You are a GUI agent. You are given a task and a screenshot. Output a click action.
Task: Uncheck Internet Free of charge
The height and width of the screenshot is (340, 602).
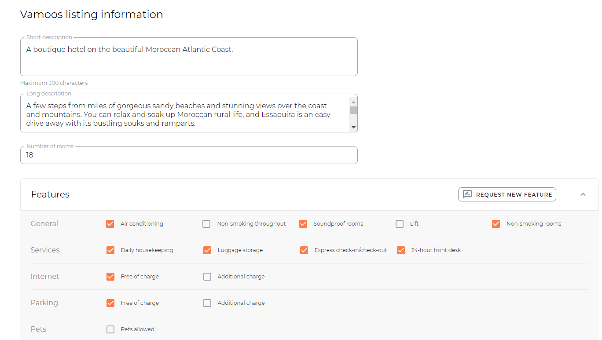pos(110,277)
